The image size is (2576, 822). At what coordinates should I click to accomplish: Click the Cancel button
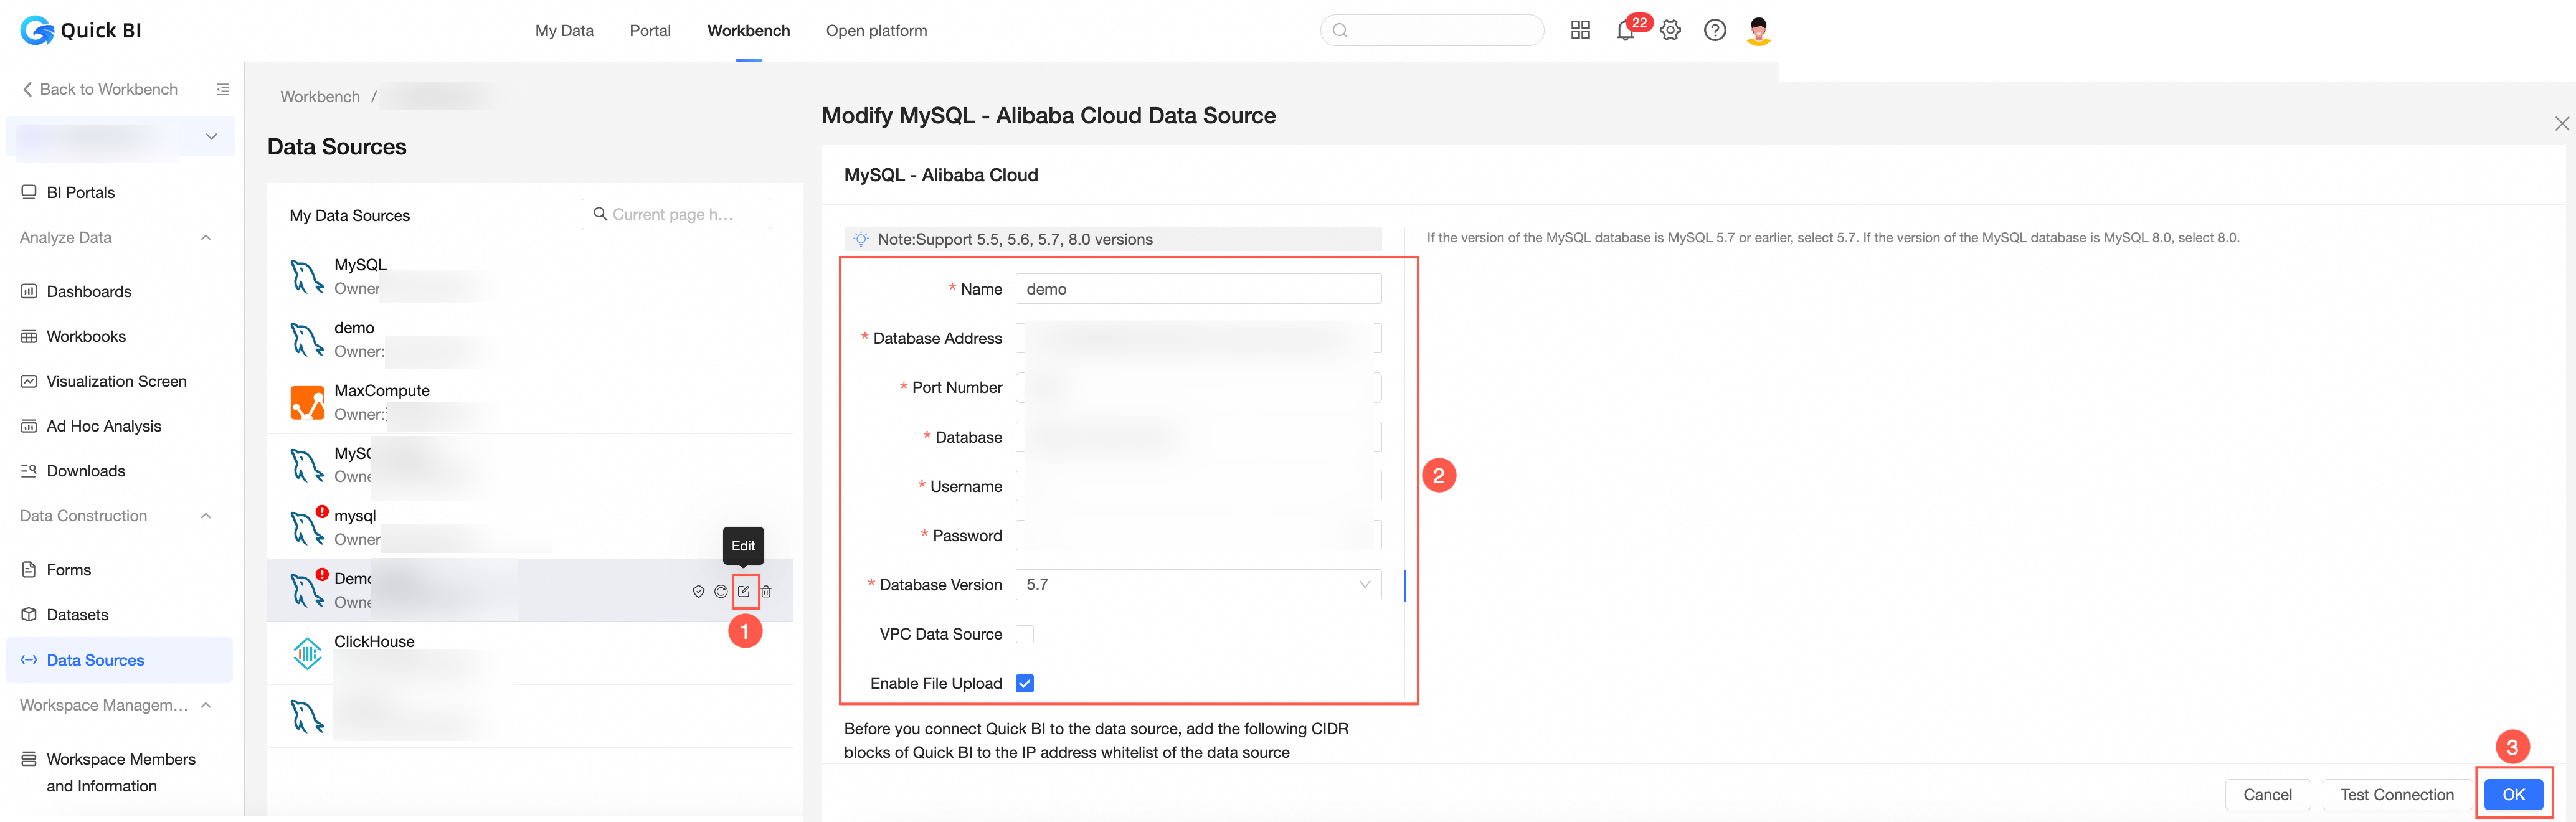click(x=2267, y=795)
